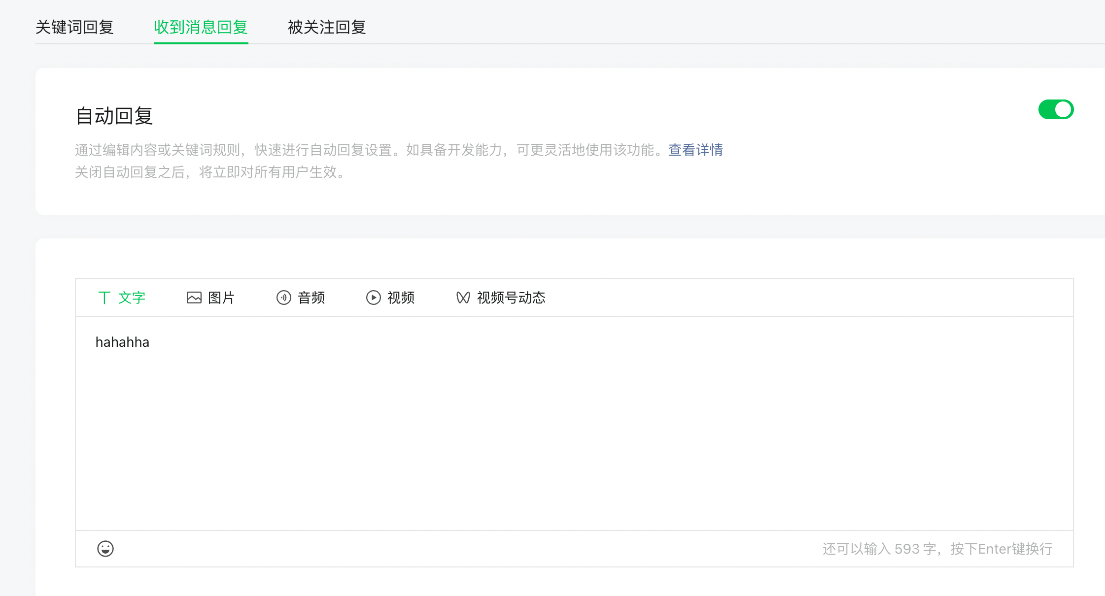Click the butterfly icon beside 视频号动态
Viewport: 1105px width, 596px height.
[463, 298]
